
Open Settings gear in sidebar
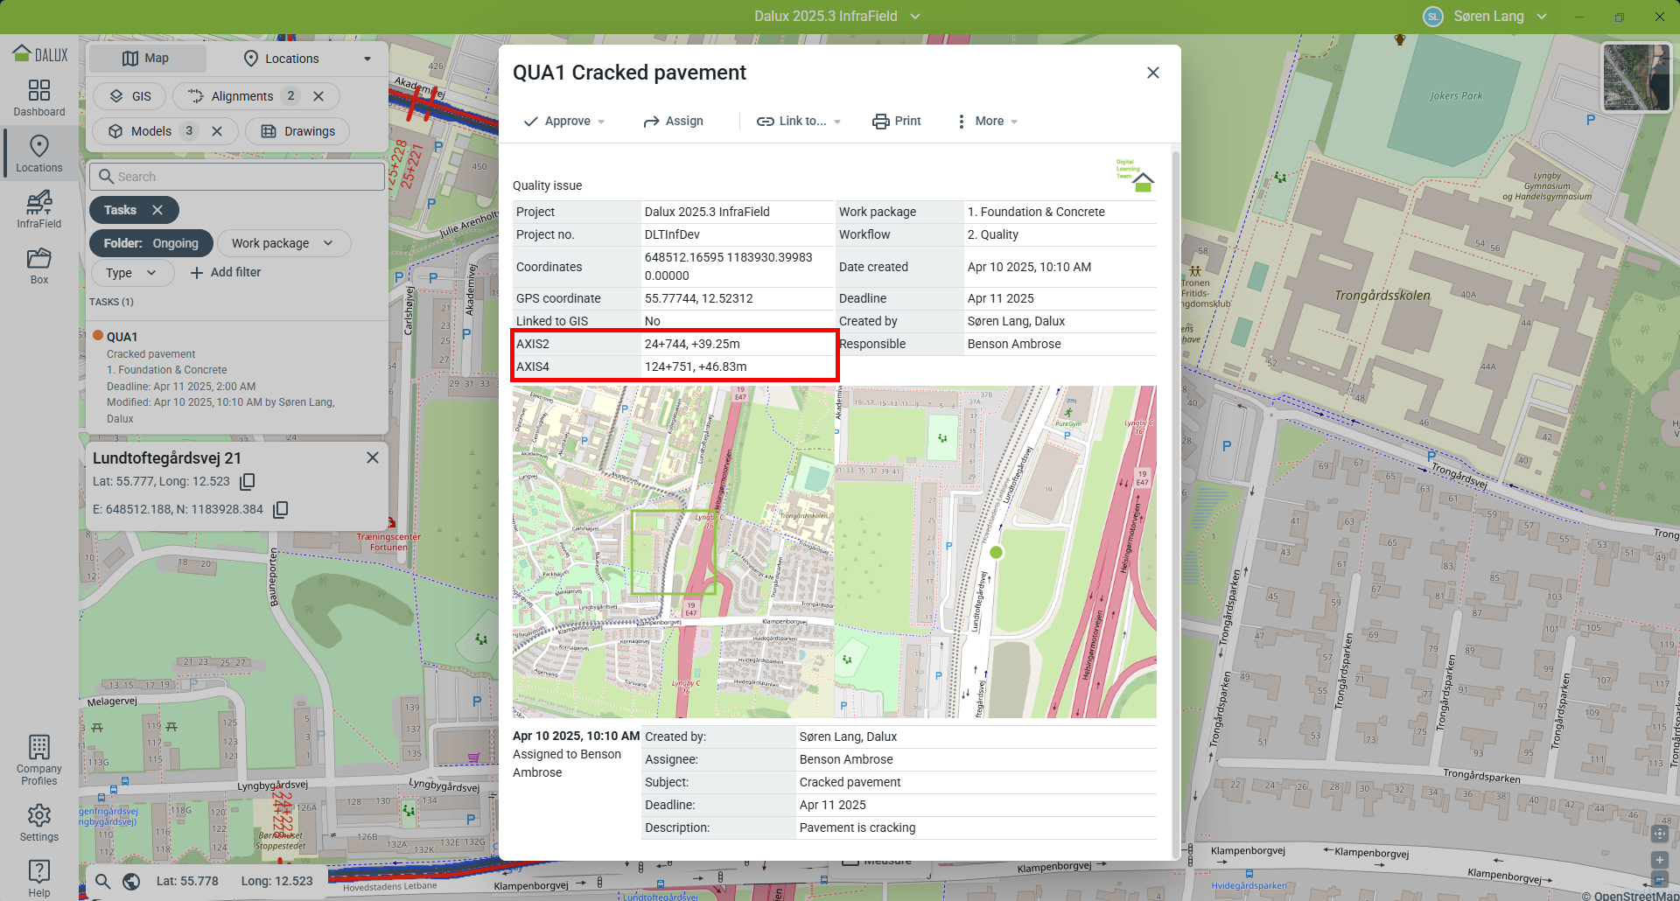39,822
